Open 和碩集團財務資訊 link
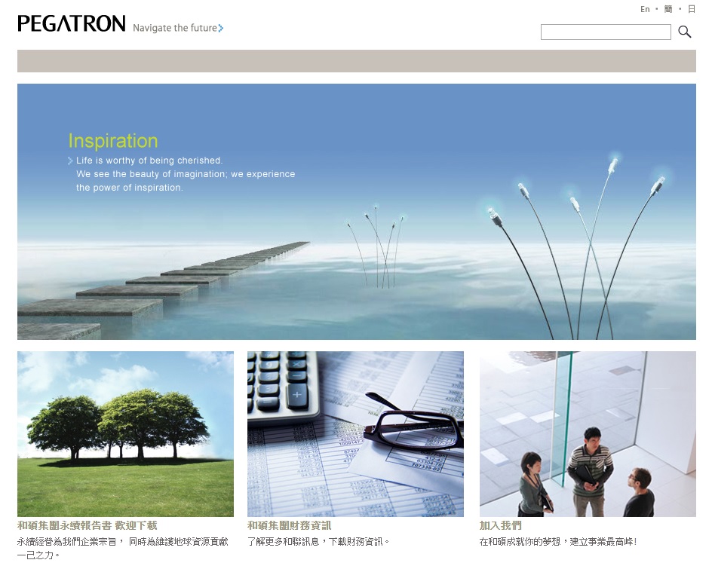This screenshot has height=566, width=712. pos(290,525)
